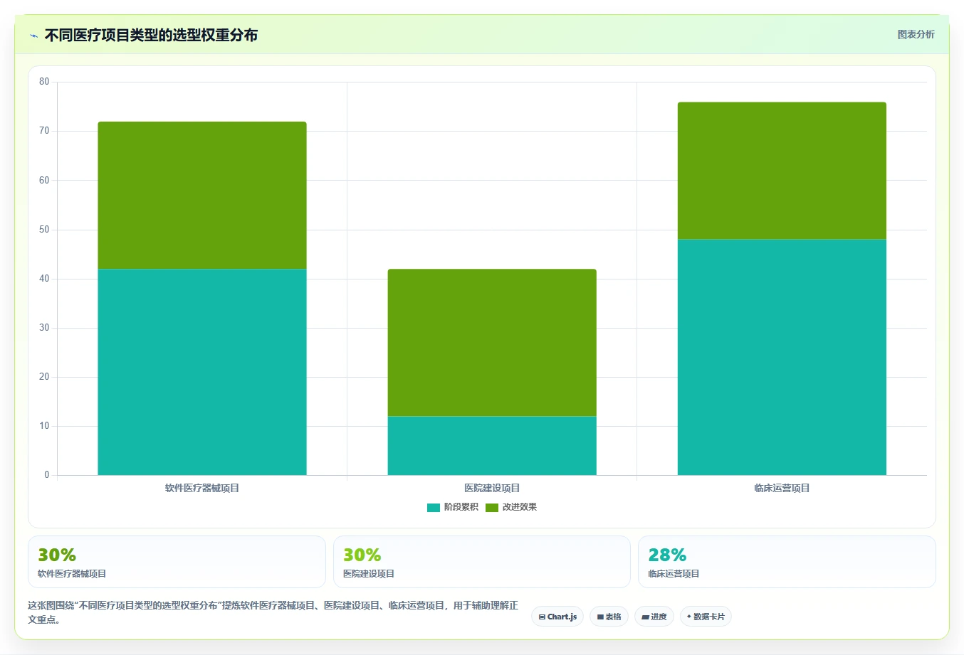
Task: Toggle the 改进效果 legend swatch
Action: pos(491,507)
